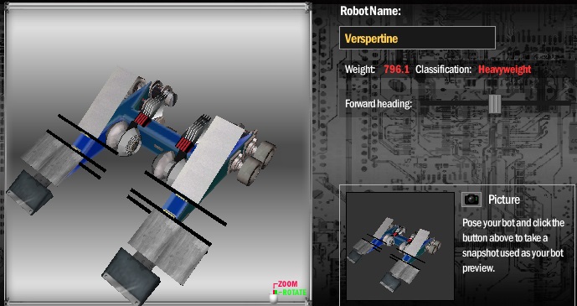Click the Forward heading: label
Image resolution: width=577 pixels, height=306 pixels.
[x=379, y=104]
